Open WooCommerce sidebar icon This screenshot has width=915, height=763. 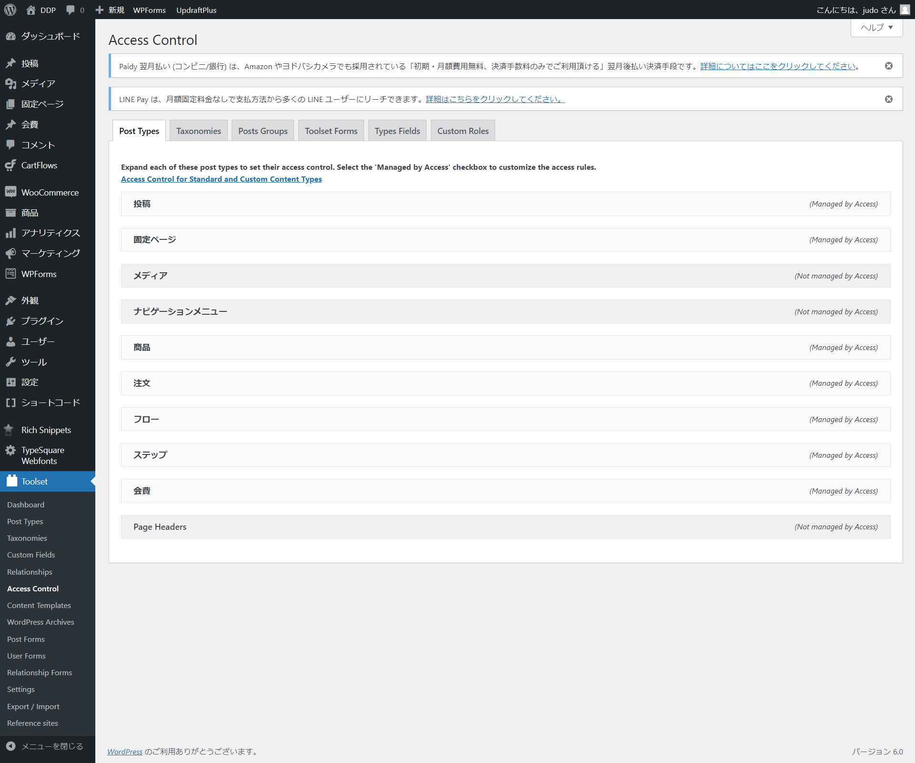pyautogui.click(x=10, y=192)
